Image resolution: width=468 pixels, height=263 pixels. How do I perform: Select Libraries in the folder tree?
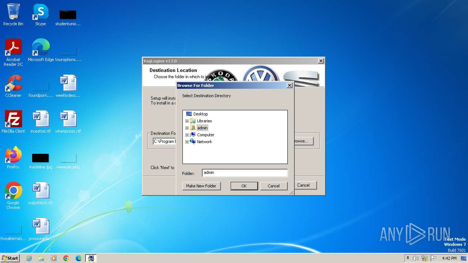(x=204, y=121)
